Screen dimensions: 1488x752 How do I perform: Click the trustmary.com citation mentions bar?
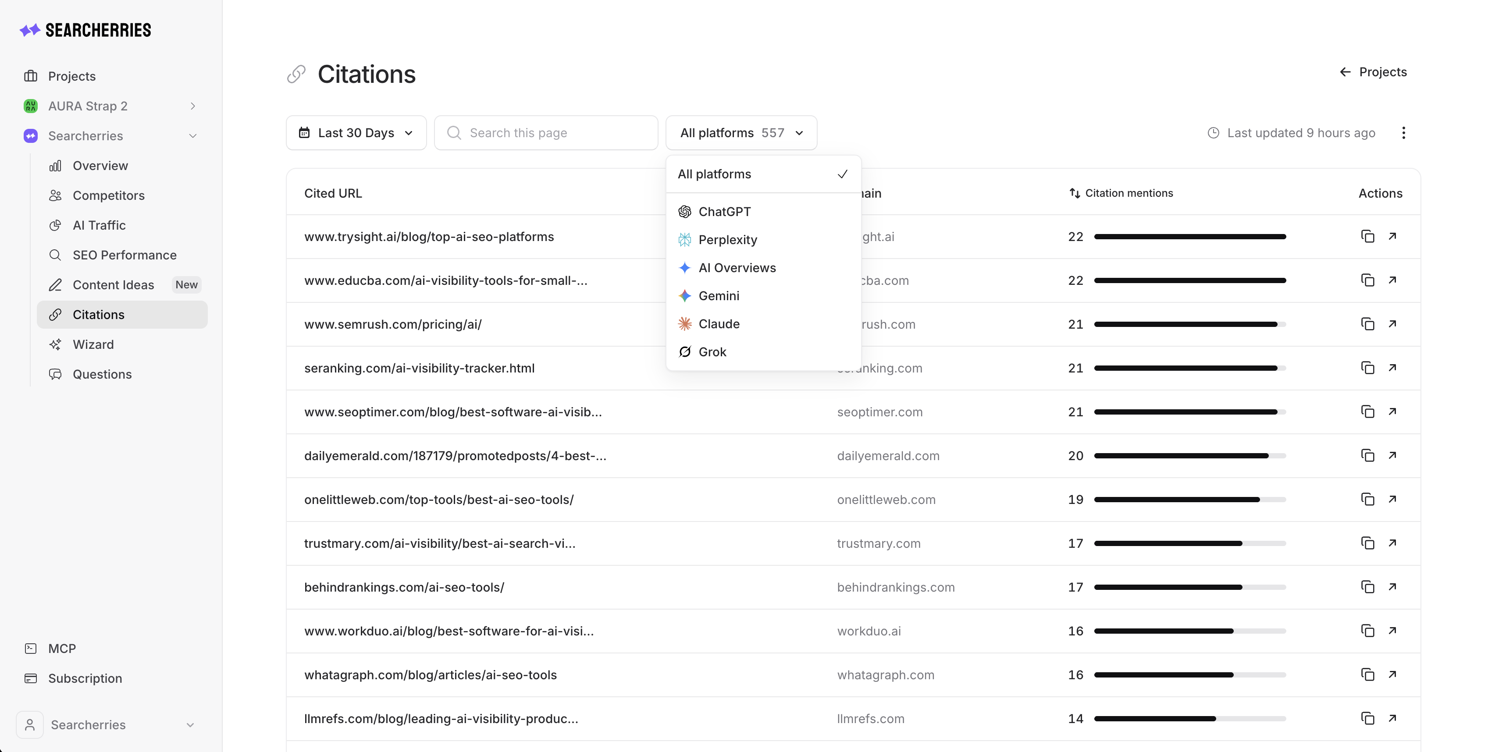pos(1190,543)
